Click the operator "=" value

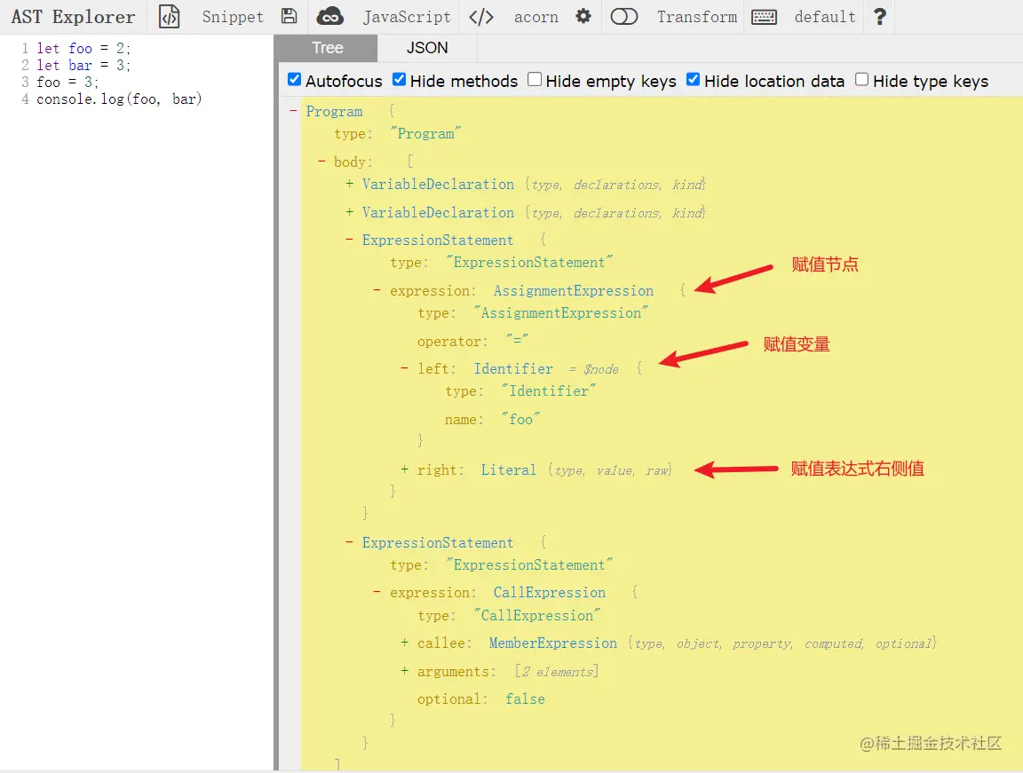(x=517, y=340)
